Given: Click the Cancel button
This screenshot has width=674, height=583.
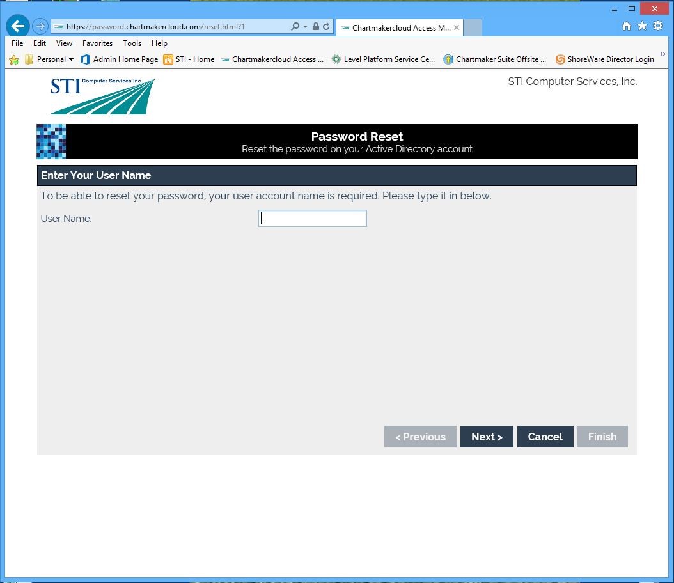Looking at the screenshot, I should pos(545,437).
